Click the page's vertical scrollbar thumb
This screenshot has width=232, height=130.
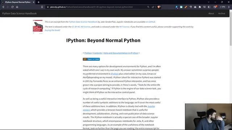[231, 29]
